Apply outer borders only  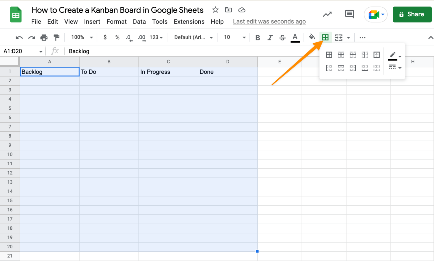pyautogui.click(x=376, y=55)
